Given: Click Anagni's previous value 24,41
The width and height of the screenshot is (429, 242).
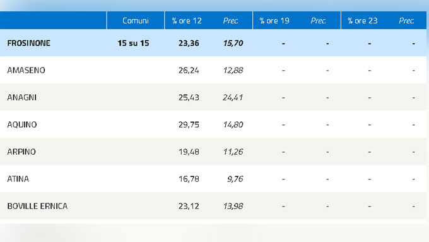Looking at the screenshot, I should pos(233,97).
